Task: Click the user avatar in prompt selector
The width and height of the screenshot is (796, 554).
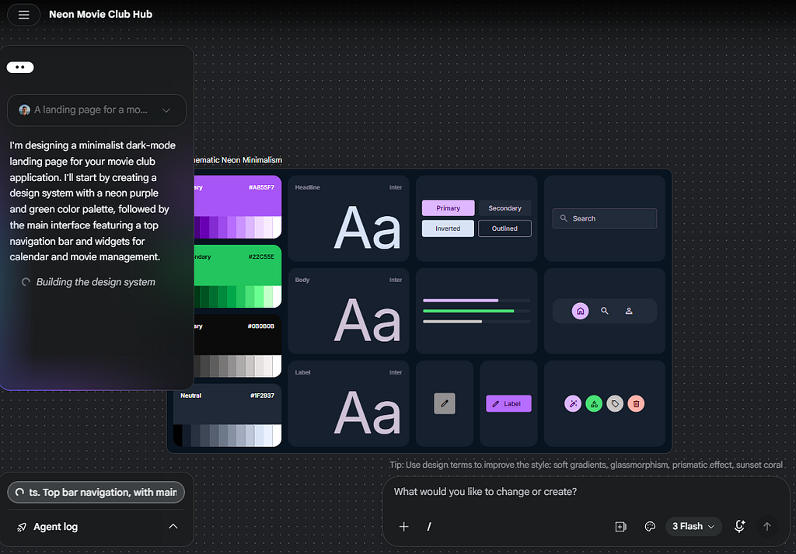Action: 24,110
